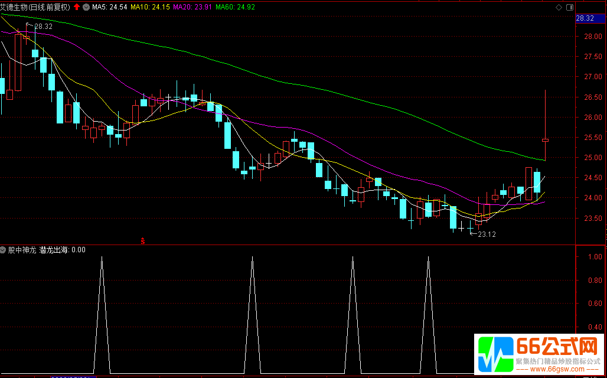607x378 pixels.
Task: Click the 潜龙出海: 0.00 value label
Action: click(63, 250)
